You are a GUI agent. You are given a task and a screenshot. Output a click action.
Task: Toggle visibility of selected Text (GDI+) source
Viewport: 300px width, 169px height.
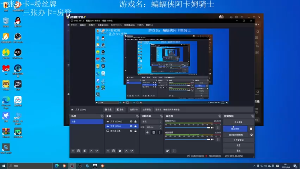[131, 126]
